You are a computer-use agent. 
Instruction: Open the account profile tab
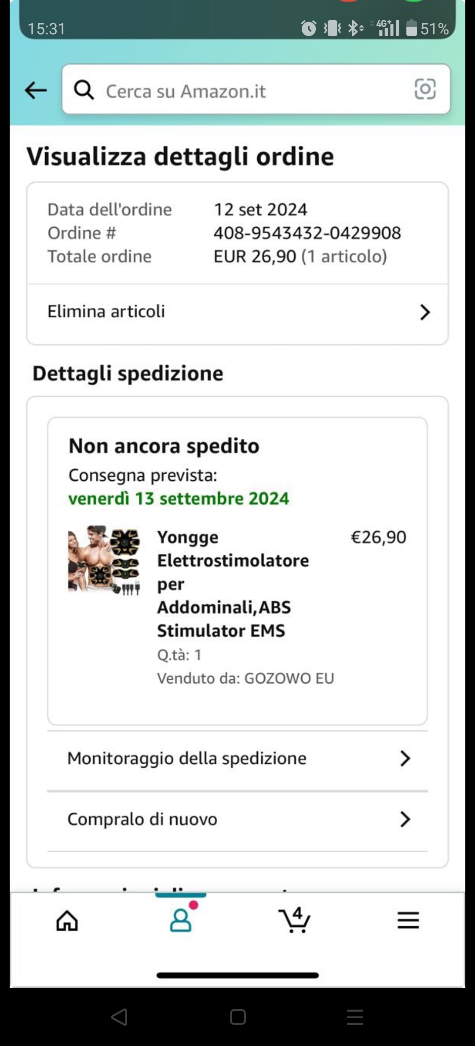point(181,920)
